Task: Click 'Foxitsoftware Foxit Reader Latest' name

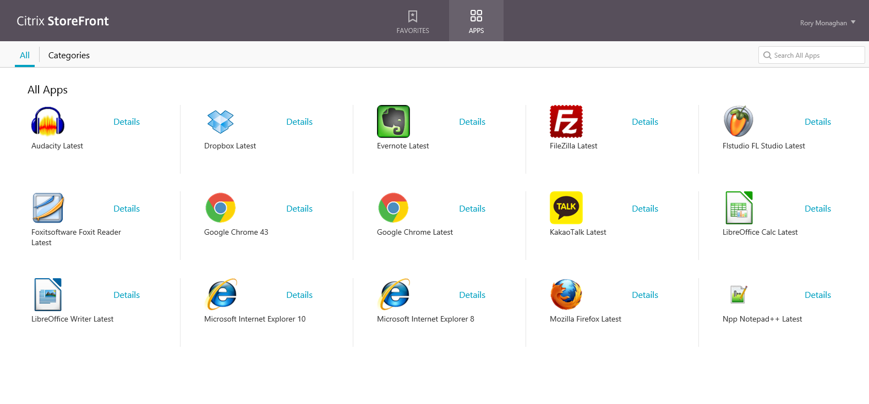Action: pos(76,237)
